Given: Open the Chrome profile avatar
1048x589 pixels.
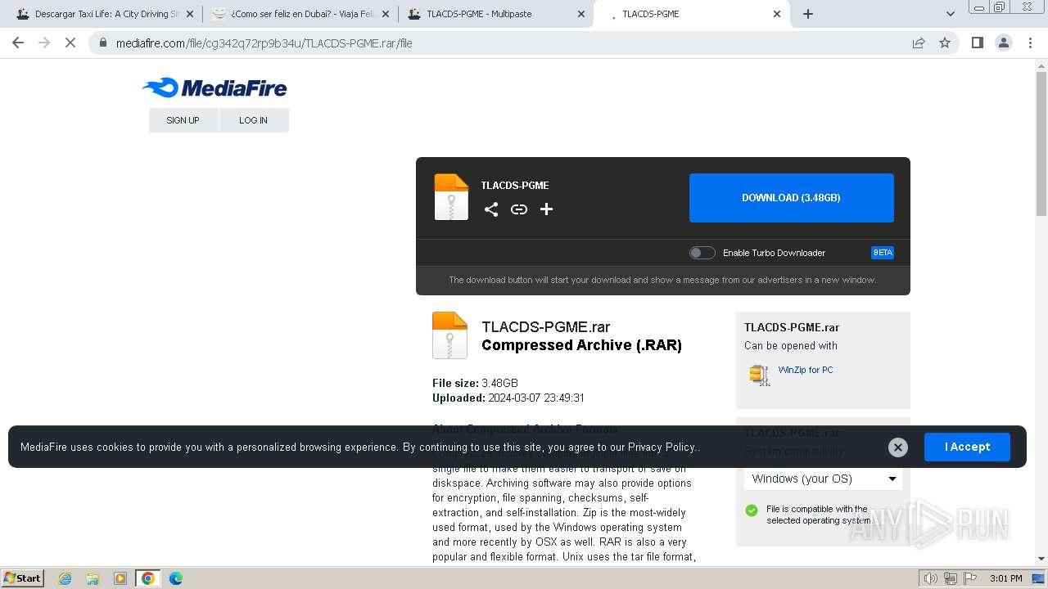Looking at the screenshot, I should (1004, 43).
